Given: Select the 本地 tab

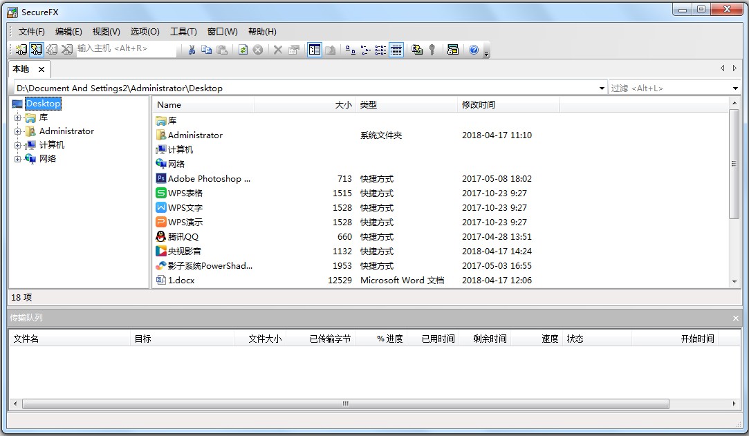Looking at the screenshot, I should pos(21,69).
